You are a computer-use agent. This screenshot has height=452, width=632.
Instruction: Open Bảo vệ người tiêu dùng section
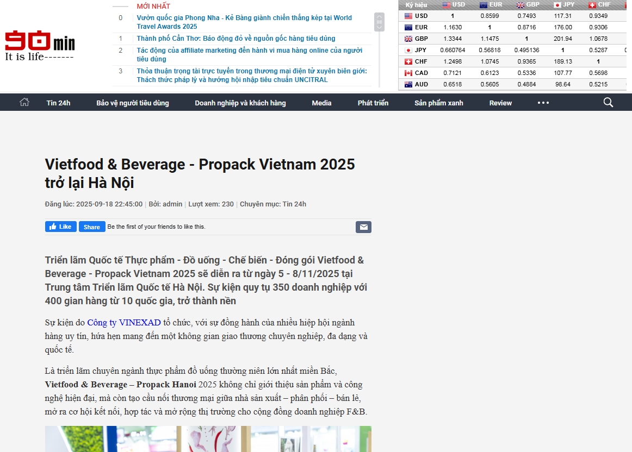[133, 103]
